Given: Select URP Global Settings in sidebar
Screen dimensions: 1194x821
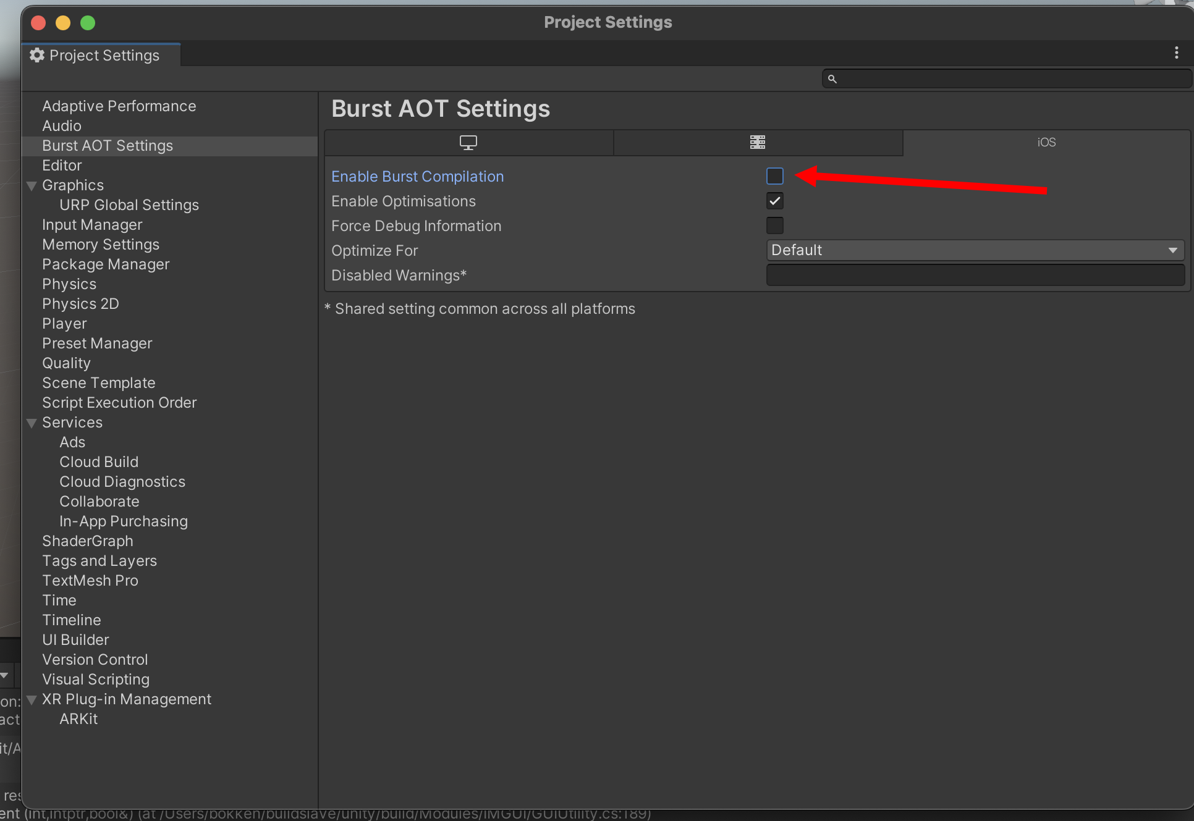Looking at the screenshot, I should coord(129,205).
